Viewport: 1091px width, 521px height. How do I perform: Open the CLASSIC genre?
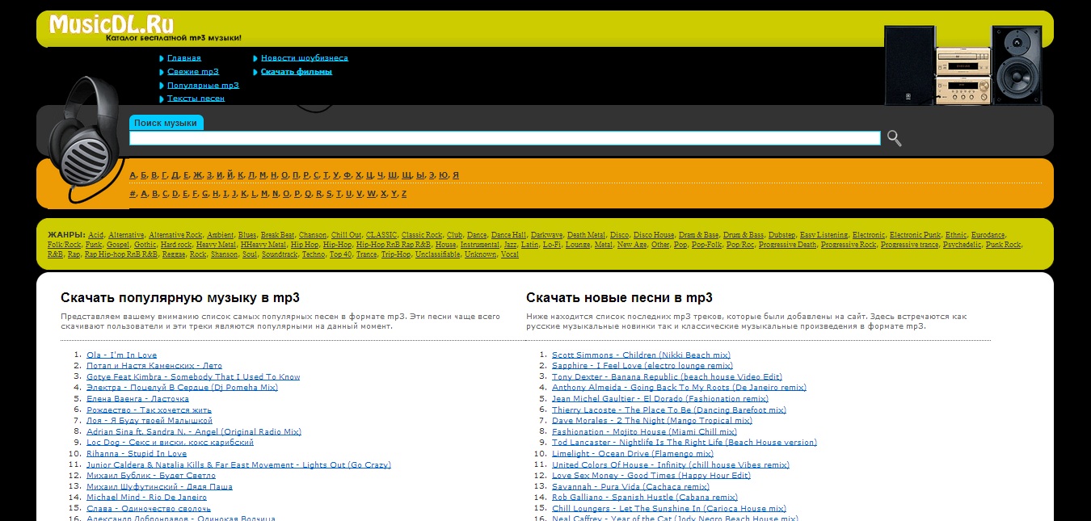pos(381,234)
